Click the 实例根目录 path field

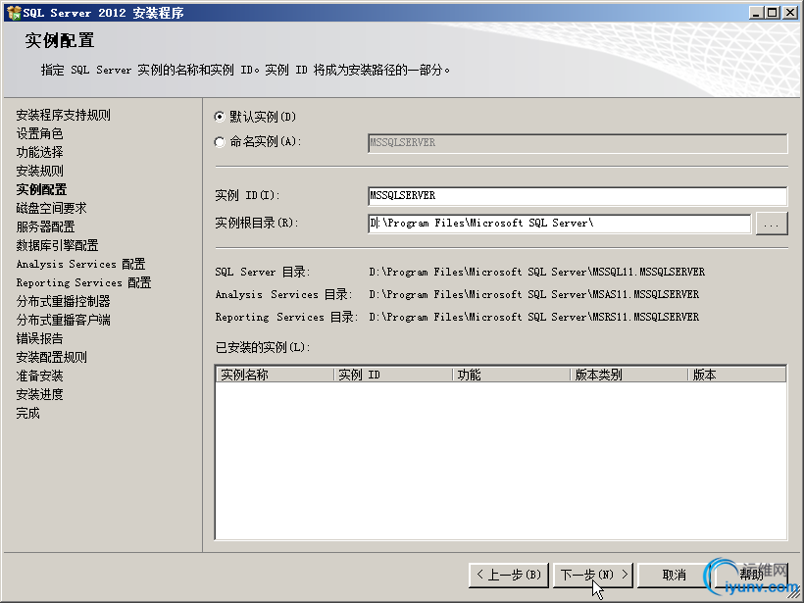[x=560, y=224]
